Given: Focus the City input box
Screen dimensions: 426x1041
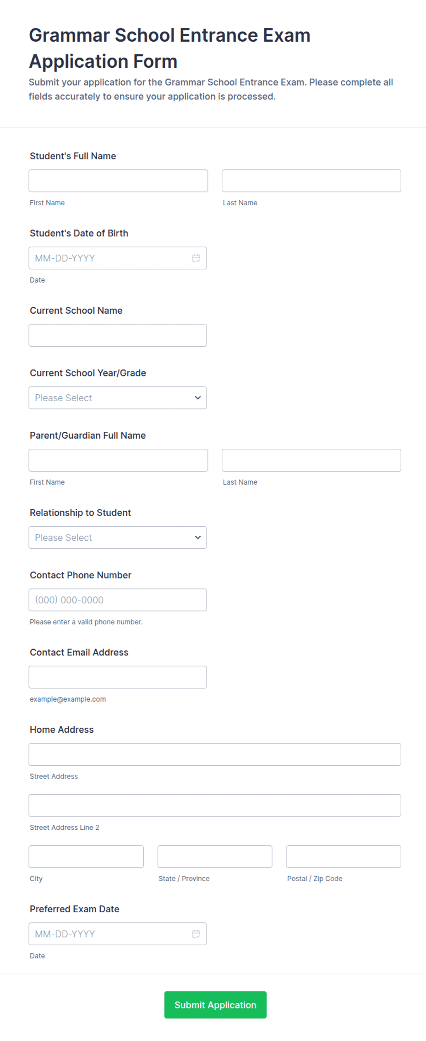Looking at the screenshot, I should pyautogui.click(x=86, y=856).
